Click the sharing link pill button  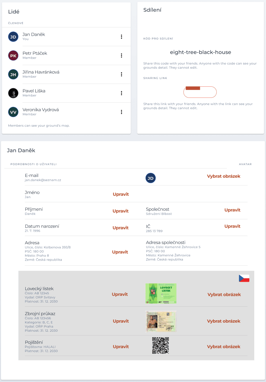click(x=200, y=92)
